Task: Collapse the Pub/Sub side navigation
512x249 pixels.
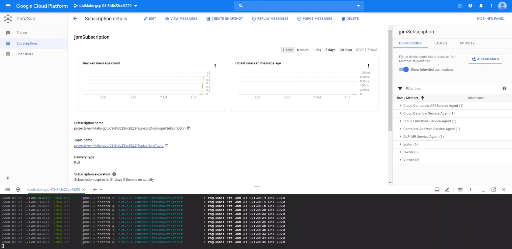Action: 8,178
